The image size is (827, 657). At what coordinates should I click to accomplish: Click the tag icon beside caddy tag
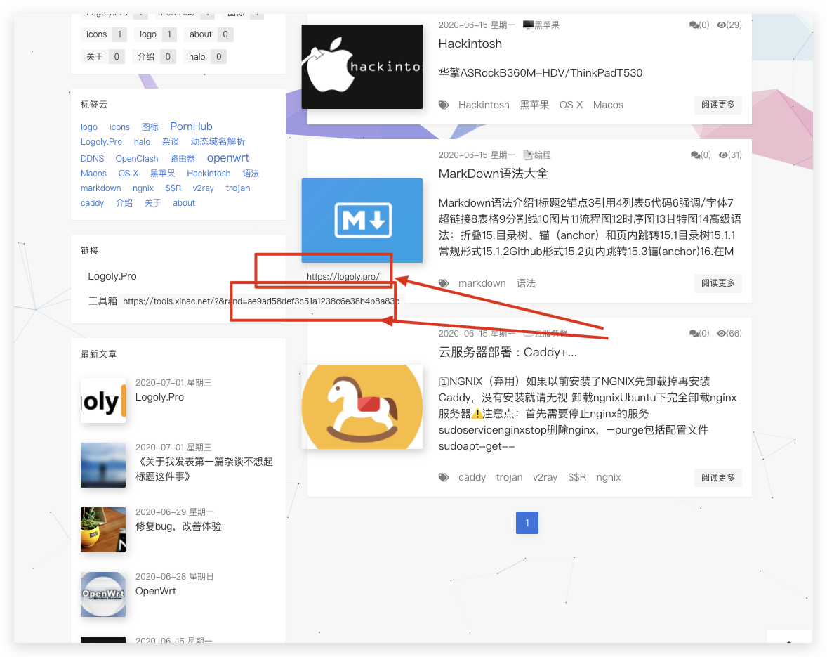click(444, 478)
